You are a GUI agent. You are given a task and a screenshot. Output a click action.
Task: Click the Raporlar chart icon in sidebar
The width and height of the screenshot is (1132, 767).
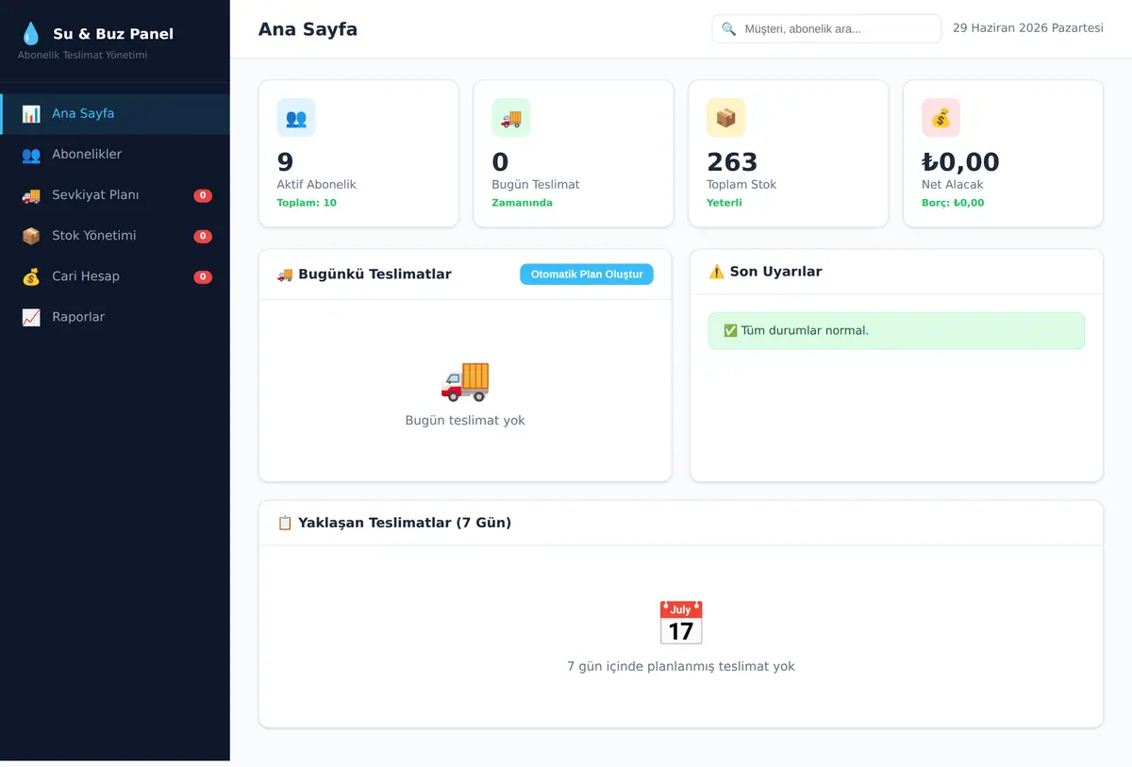click(31, 317)
